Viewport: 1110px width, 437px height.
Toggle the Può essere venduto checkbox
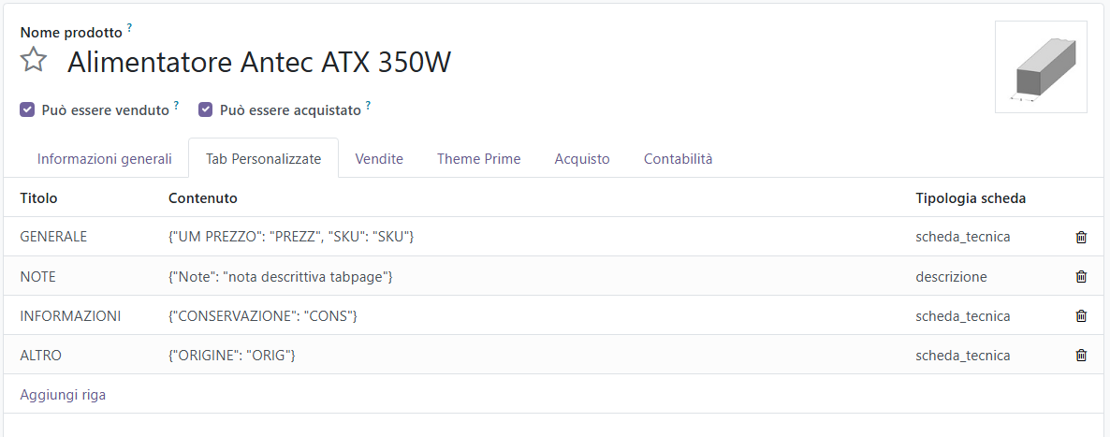[27, 109]
